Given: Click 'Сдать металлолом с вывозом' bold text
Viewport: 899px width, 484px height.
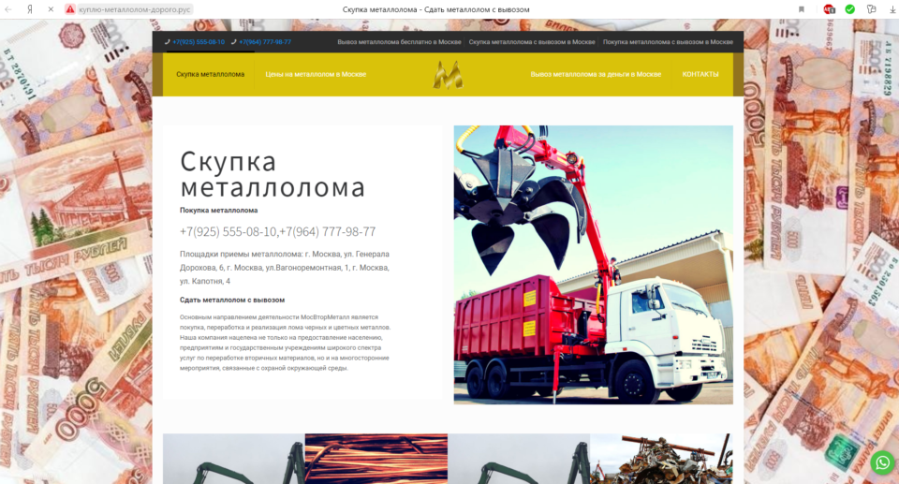Looking at the screenshot, I should coord(231,300).
